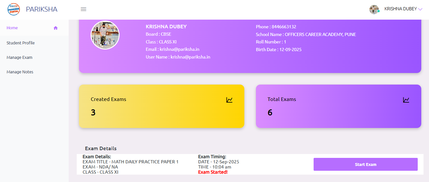Toggle the hamburger sidebar menu icon
The width and height of the screenshot is (429, 182).
pos(83,9)
